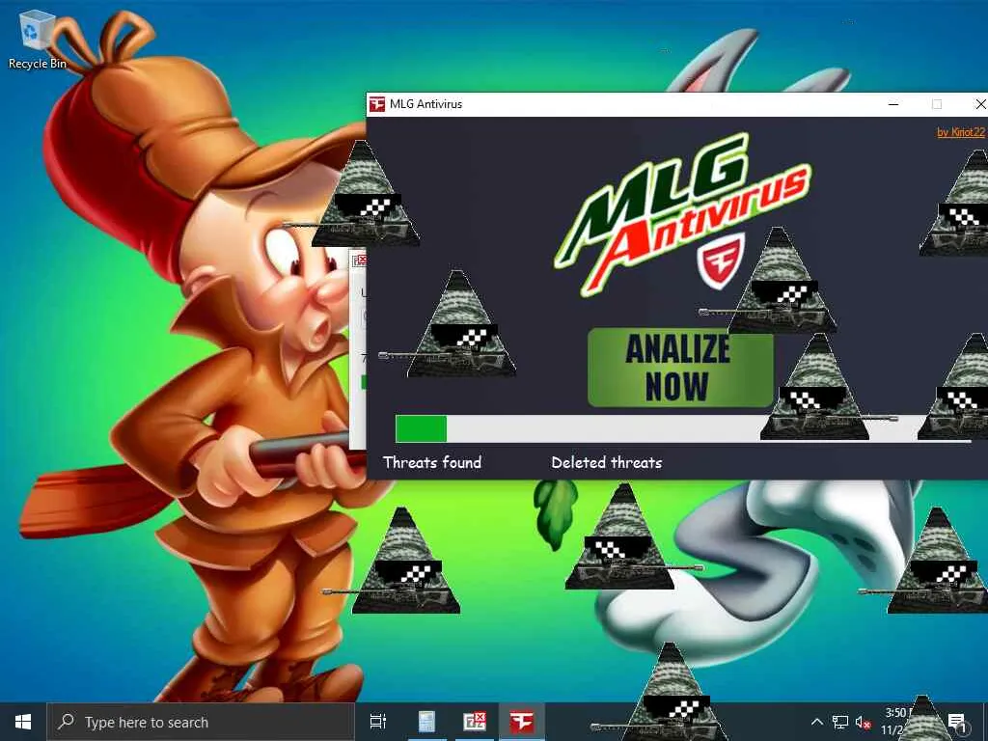Click the MLG Antivirus logo graphic

tap(682, 214)
